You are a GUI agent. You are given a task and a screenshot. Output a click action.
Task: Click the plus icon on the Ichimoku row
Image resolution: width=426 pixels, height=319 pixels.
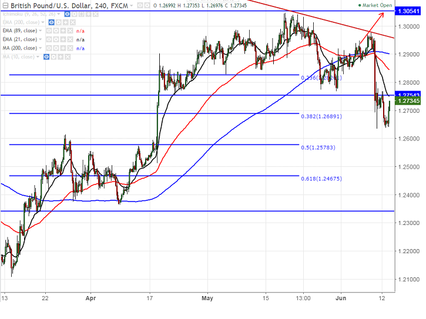[x=88, y=14]
